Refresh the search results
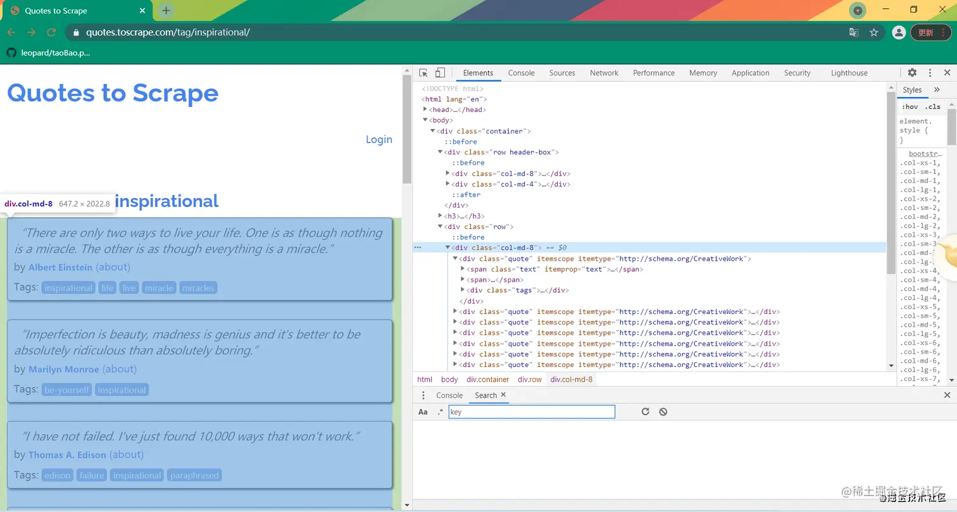This screenshot has width=957, height=512. (x=645, y=411)
